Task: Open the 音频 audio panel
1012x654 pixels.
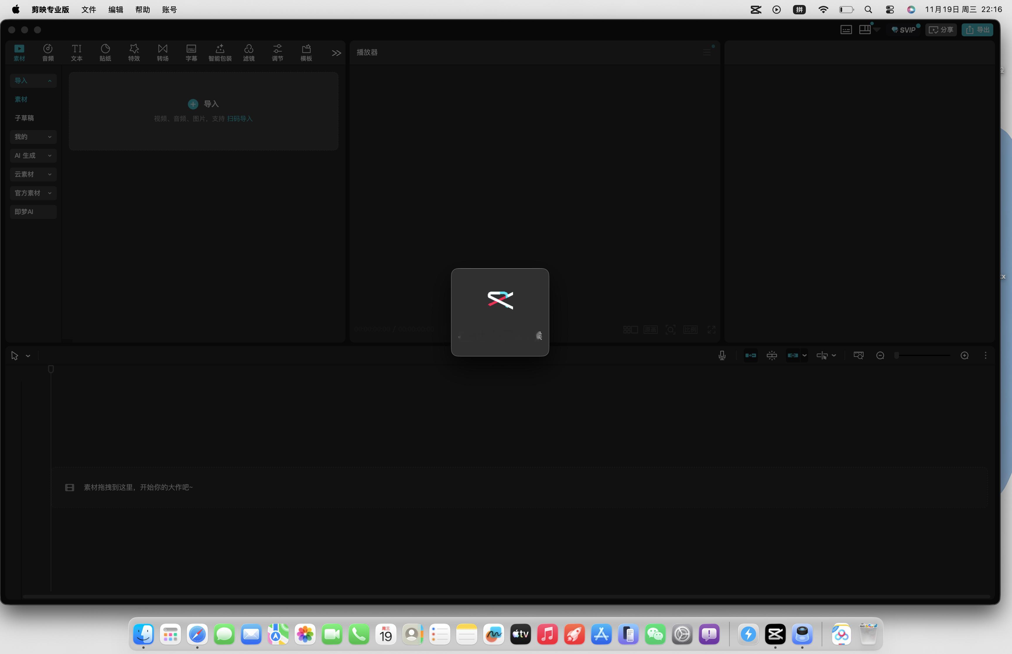Action: point(48,52)
